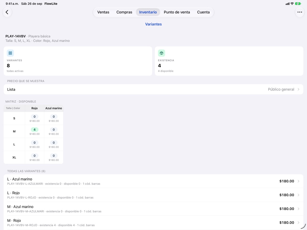The width and height of the screenshot is (307, 230).
Task: Open the M · Rojo variant chevron
Action: pyautogui.click(x=298, y=223)
